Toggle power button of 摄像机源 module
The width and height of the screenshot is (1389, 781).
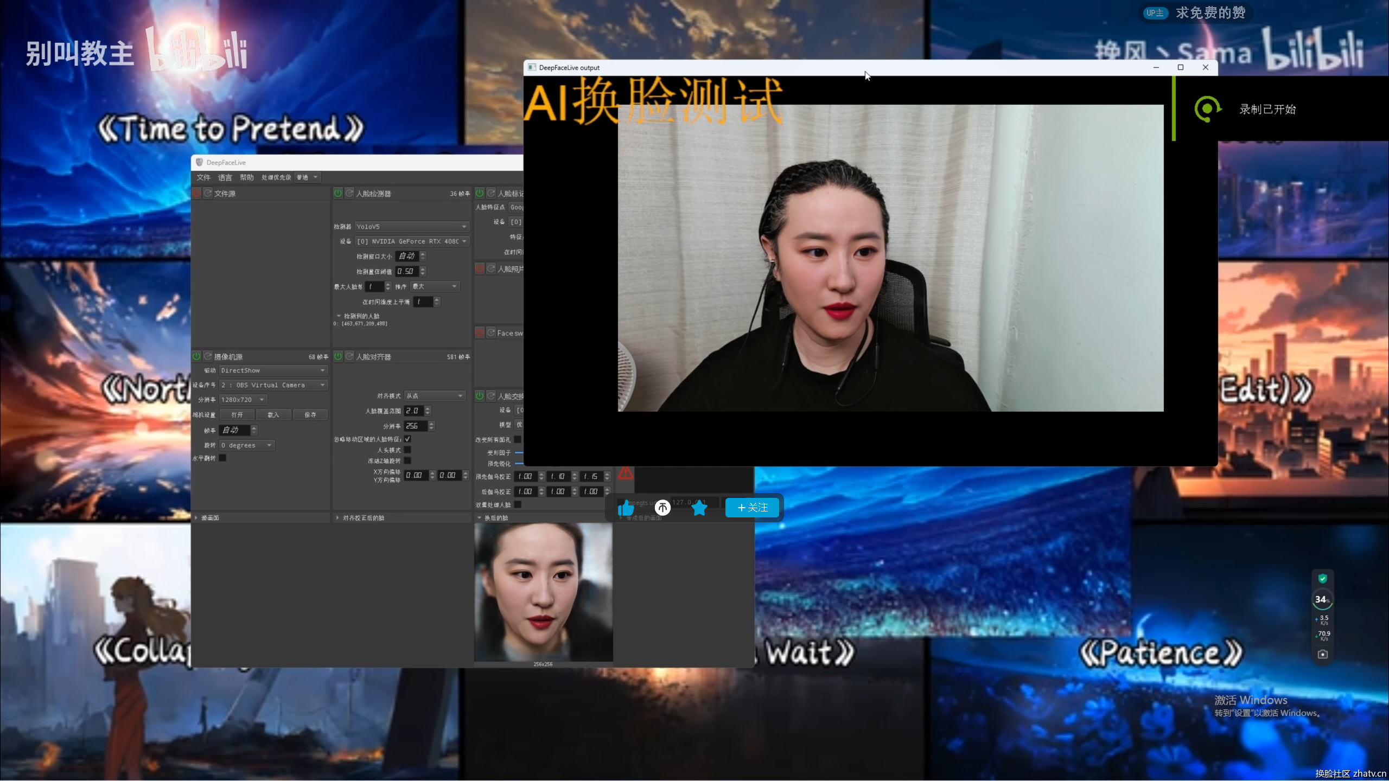pos(196,356)
